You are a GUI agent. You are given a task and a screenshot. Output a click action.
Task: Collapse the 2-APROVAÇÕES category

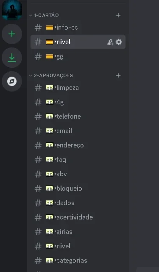(x=51, y=75)
